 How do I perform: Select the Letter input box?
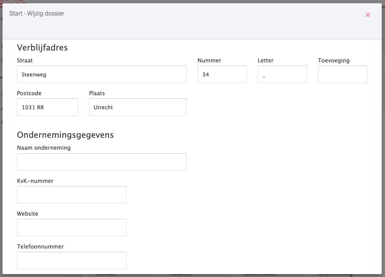282,74
